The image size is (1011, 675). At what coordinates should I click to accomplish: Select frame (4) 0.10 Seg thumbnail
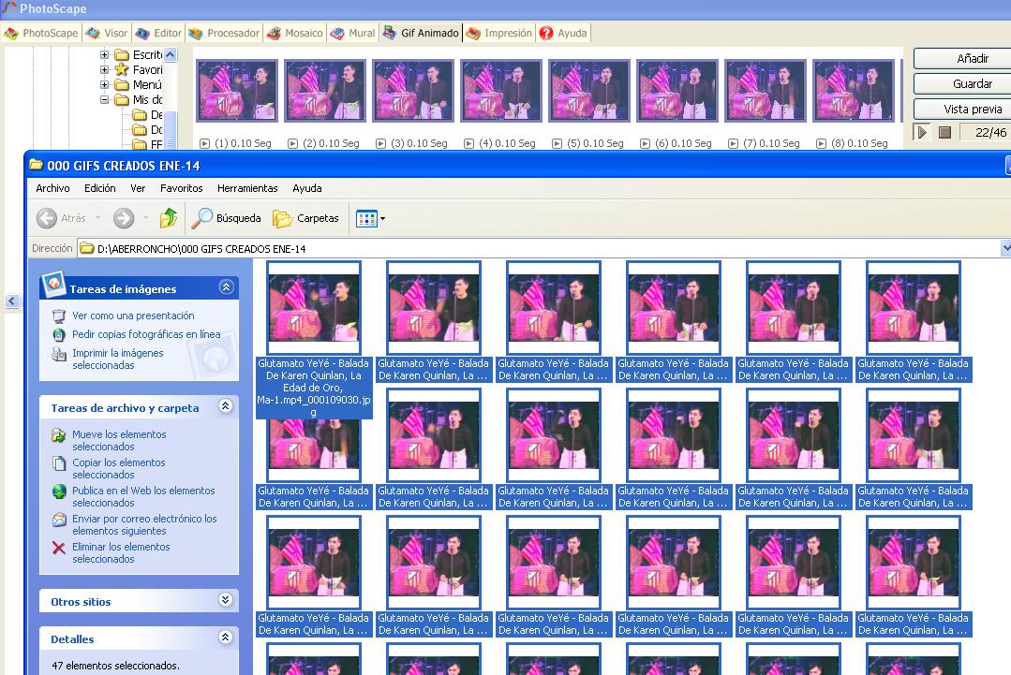click(501, 91)
